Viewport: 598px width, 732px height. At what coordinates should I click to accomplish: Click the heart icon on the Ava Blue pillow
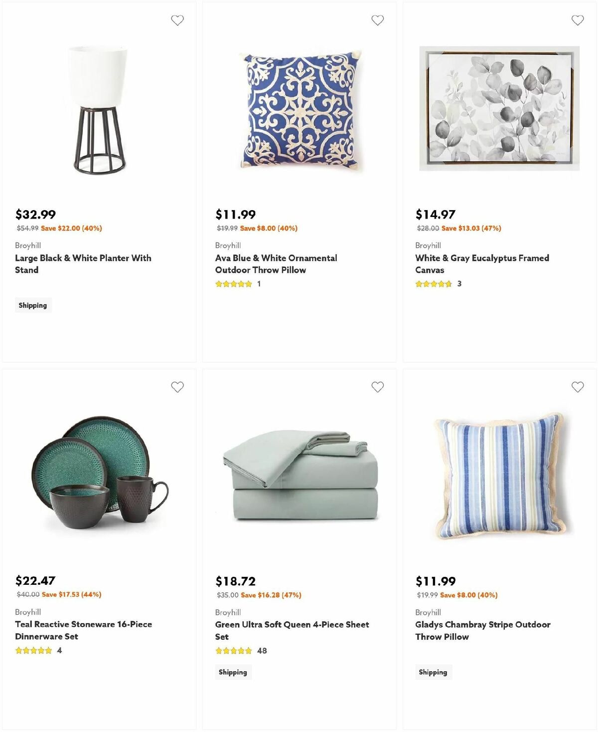378,20
